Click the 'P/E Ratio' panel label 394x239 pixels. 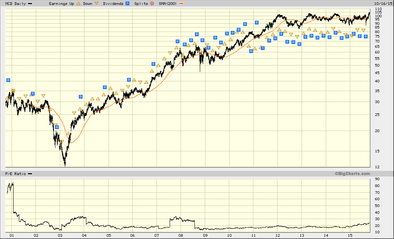[x=15, y=174]
